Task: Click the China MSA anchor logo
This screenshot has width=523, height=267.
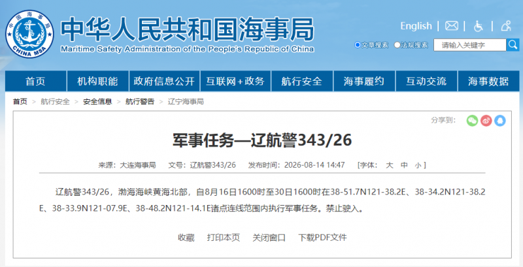Action: click(x=29, y=34)
